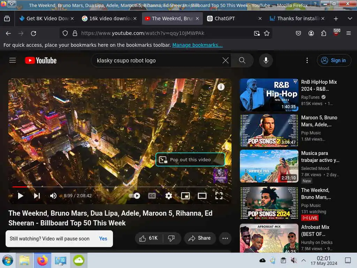Click Firefox taskbar icon

click(43, 260)
